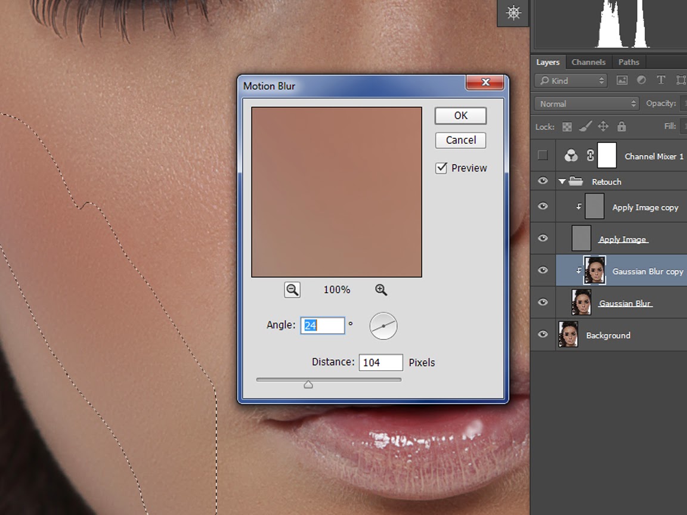
Task: Click the Apply Image copy layer name
Action: (645, 207)
